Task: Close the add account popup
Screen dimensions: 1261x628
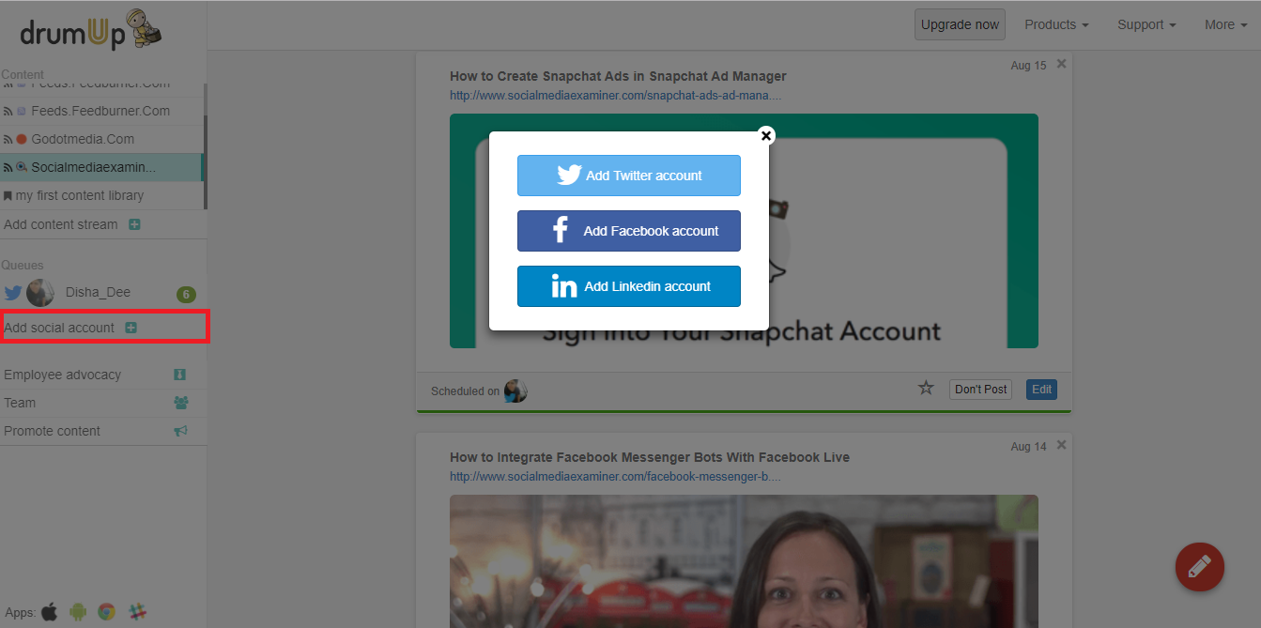Action: 766,135
